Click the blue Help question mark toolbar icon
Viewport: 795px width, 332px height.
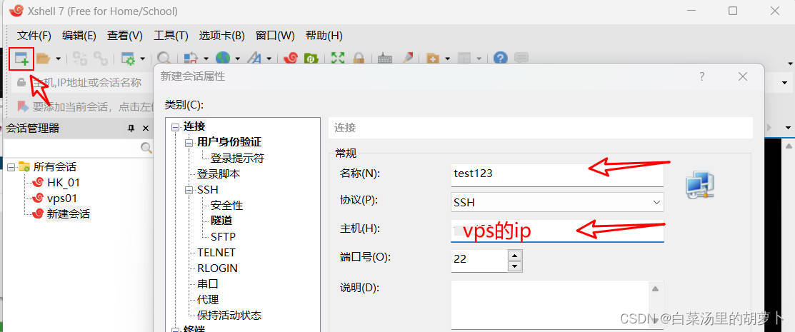click(501, 59)
